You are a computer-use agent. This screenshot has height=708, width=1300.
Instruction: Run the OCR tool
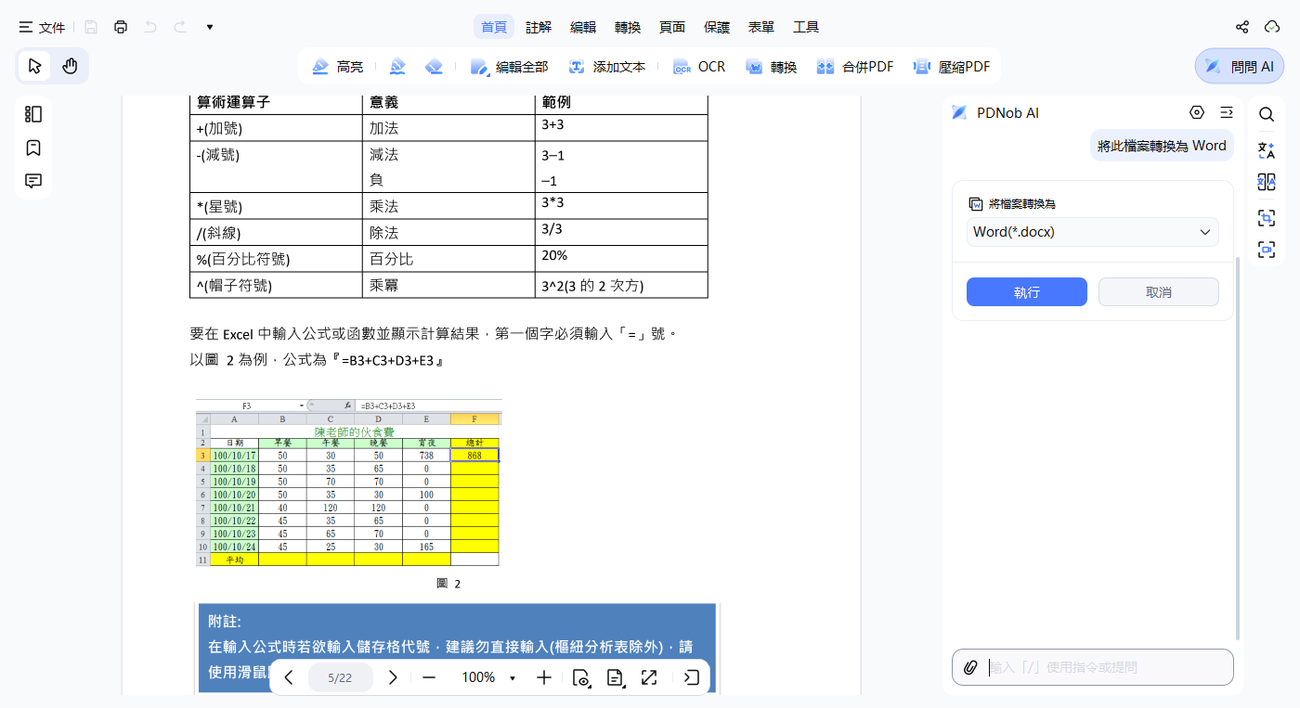point(699,67)
